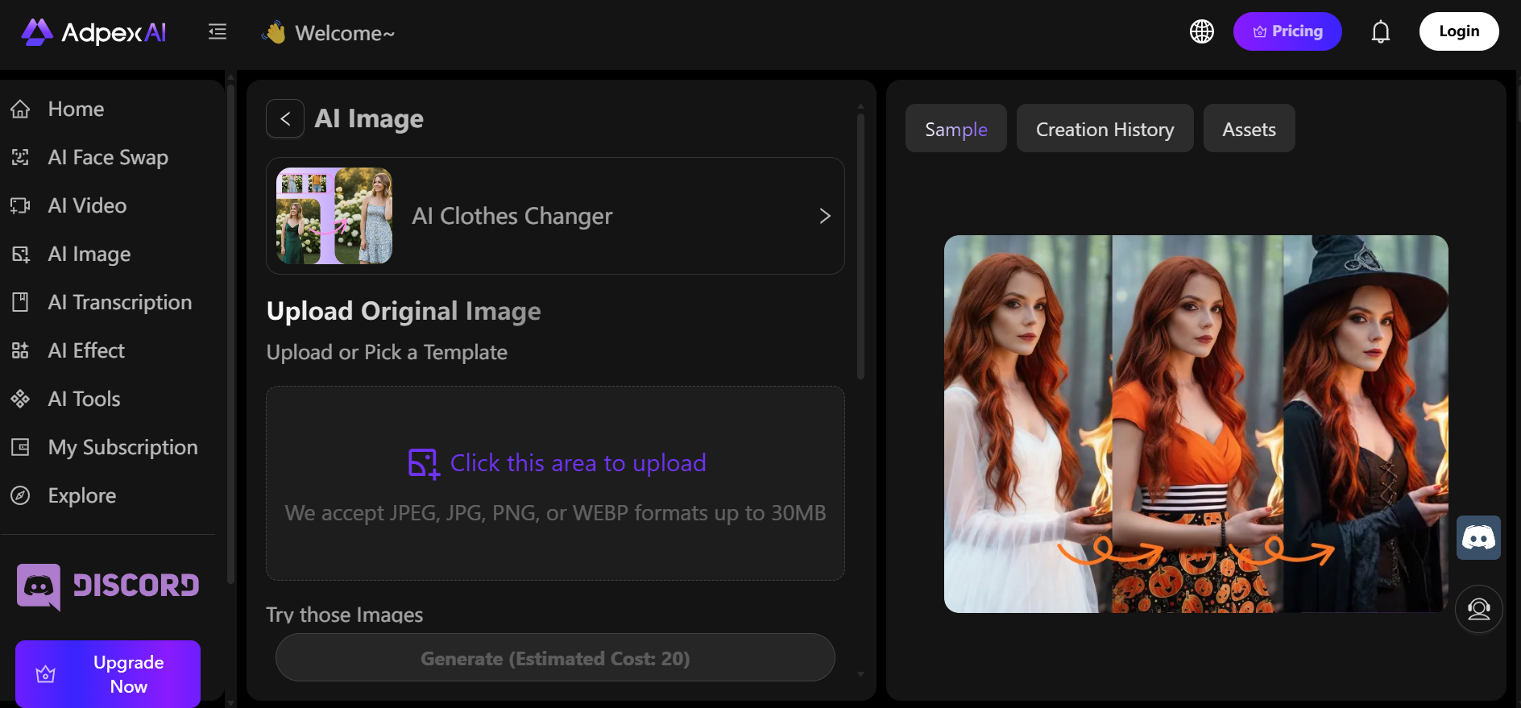Open the AI Tools section
Screen dimensions: 1521x708
pos(84,399)
